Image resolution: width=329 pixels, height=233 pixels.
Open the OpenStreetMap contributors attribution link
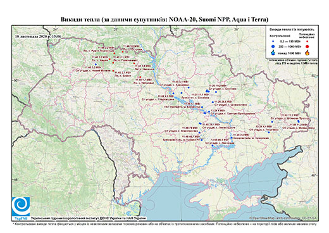[283, 218]
